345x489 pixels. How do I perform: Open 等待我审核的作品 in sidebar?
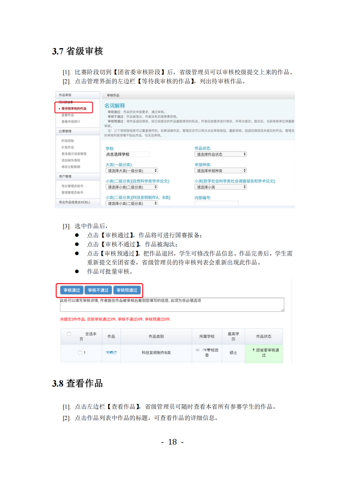pyautogui.click(x=74, y=108)
